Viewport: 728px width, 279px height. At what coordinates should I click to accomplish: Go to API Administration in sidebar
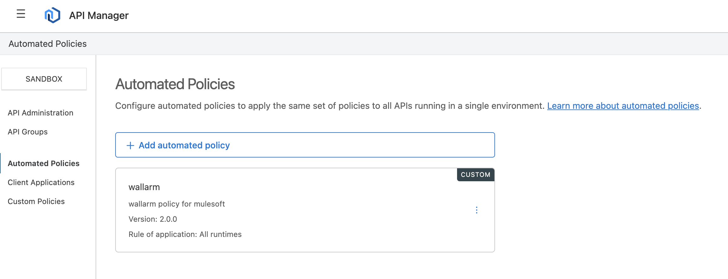[x=41, y=113]
